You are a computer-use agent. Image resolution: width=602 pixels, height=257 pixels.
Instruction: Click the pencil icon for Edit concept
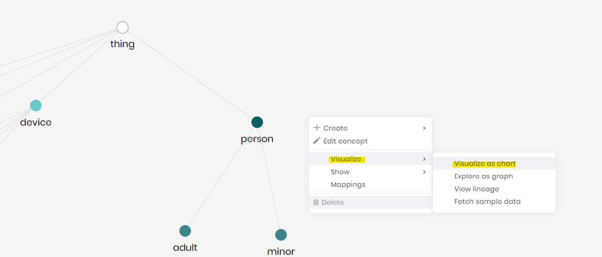pos(317,141)
